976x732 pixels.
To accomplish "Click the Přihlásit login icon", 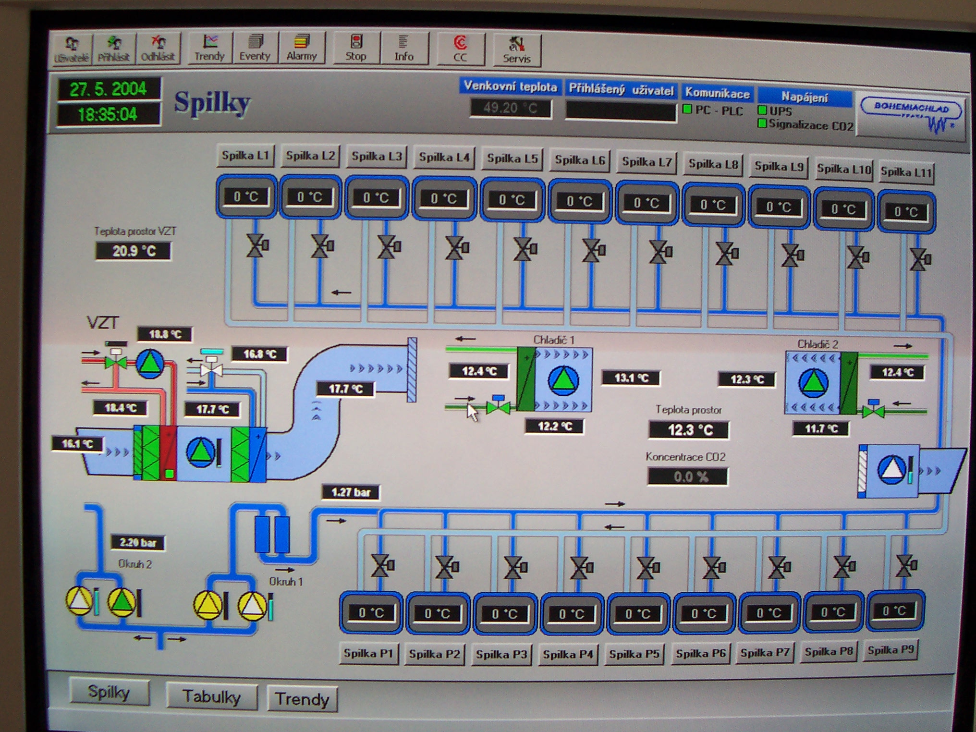I will [114, 49].
